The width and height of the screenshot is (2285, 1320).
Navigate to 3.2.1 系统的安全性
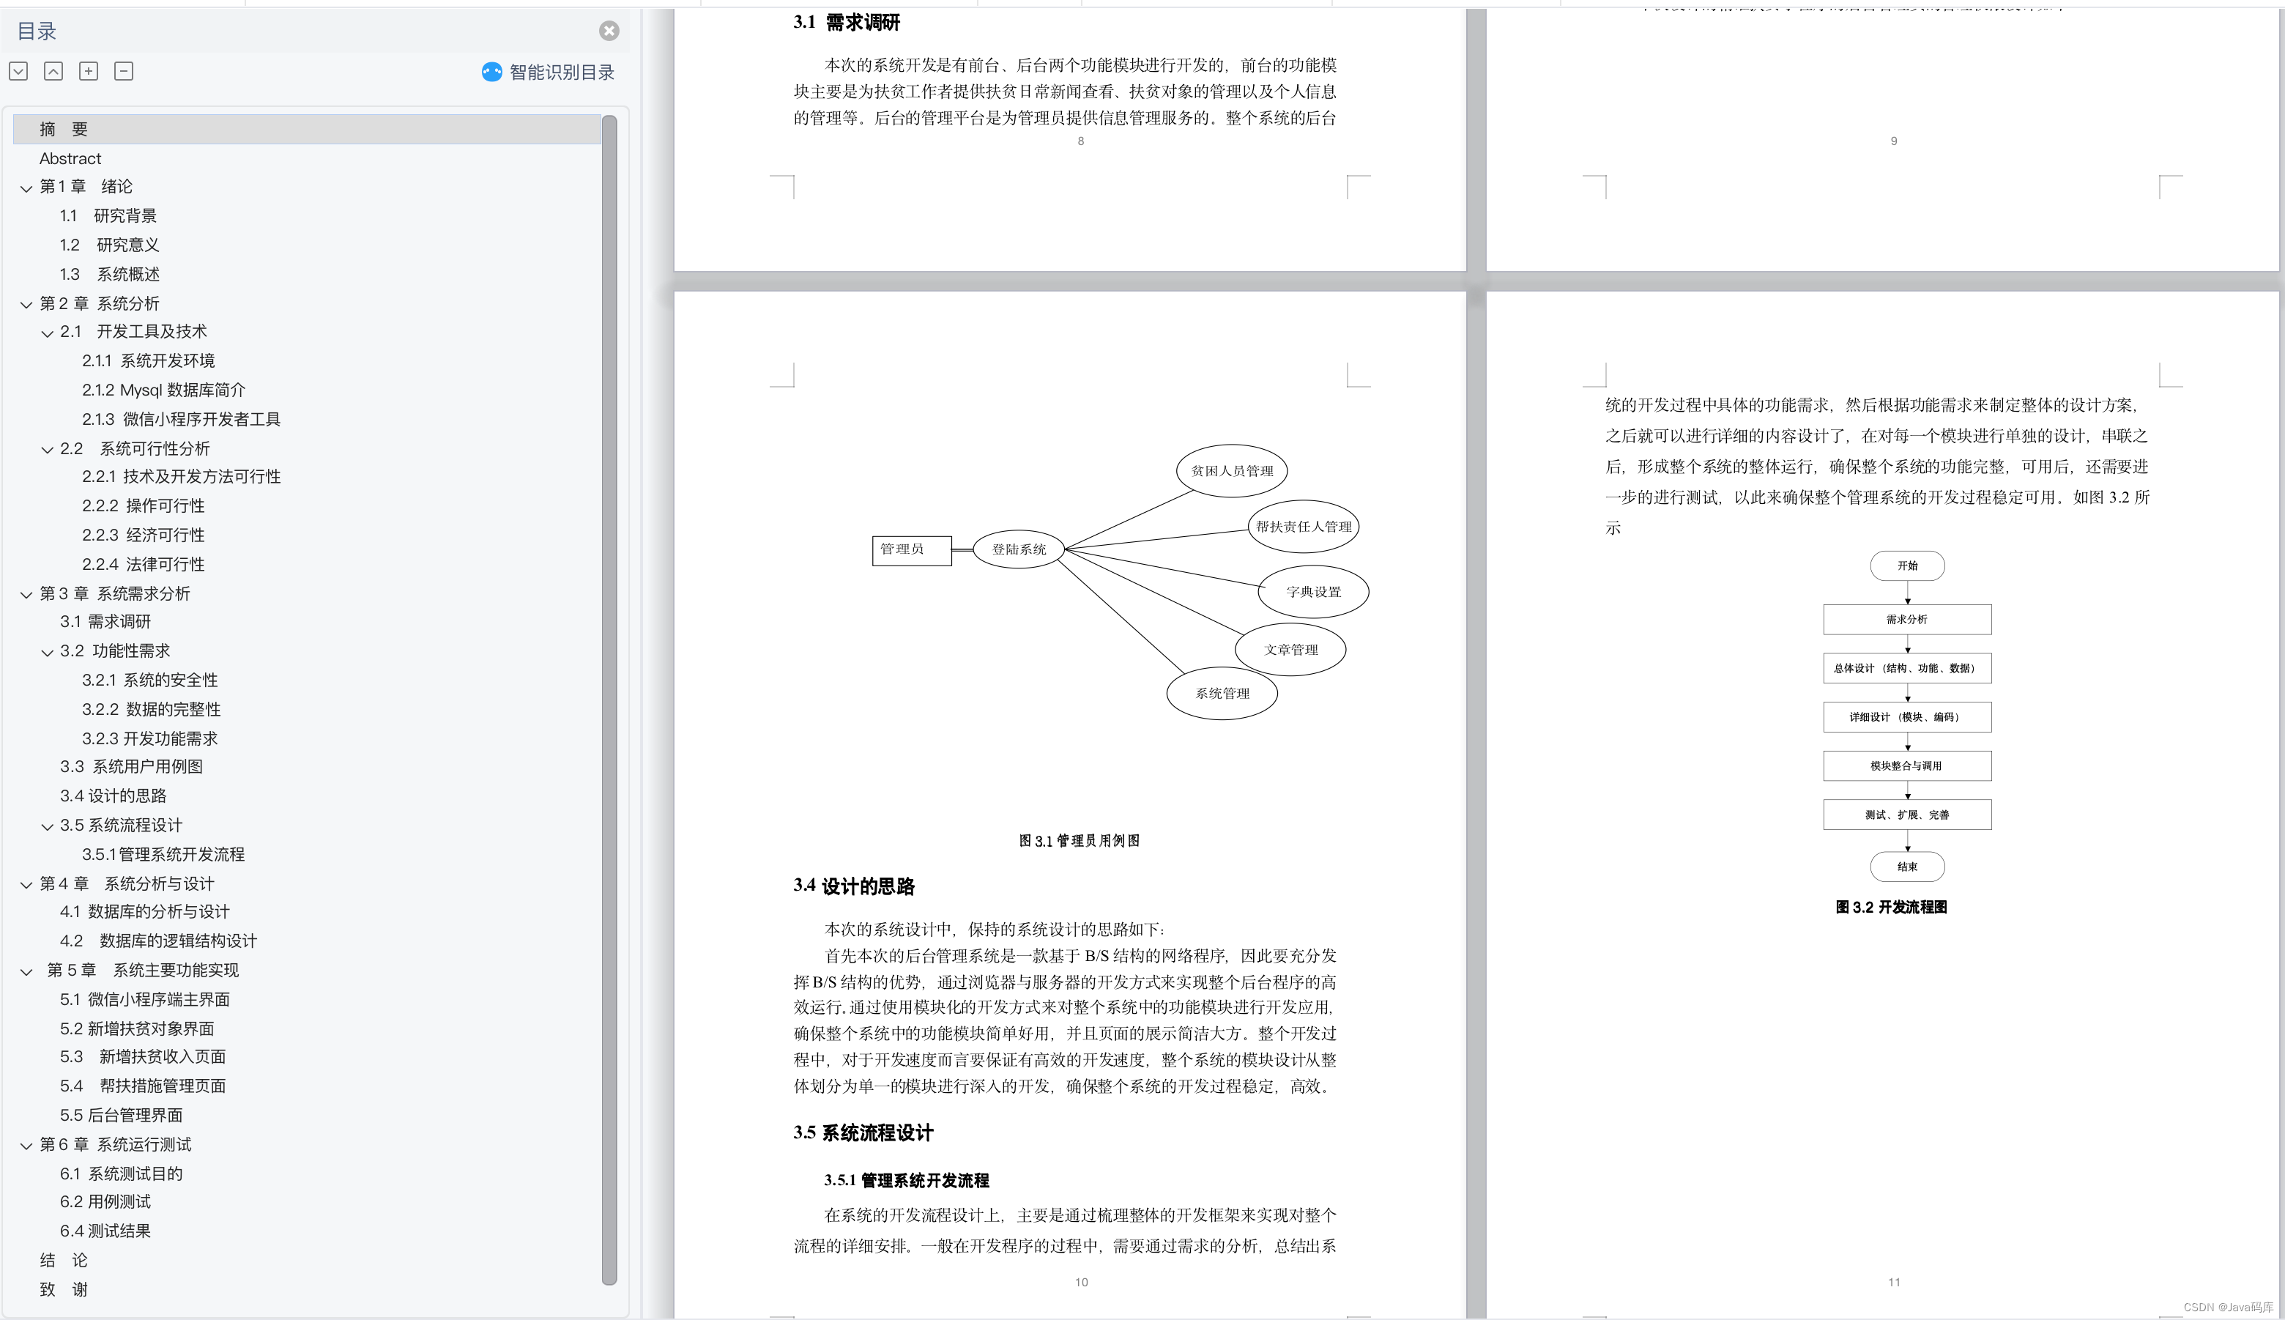pos(149,680)
